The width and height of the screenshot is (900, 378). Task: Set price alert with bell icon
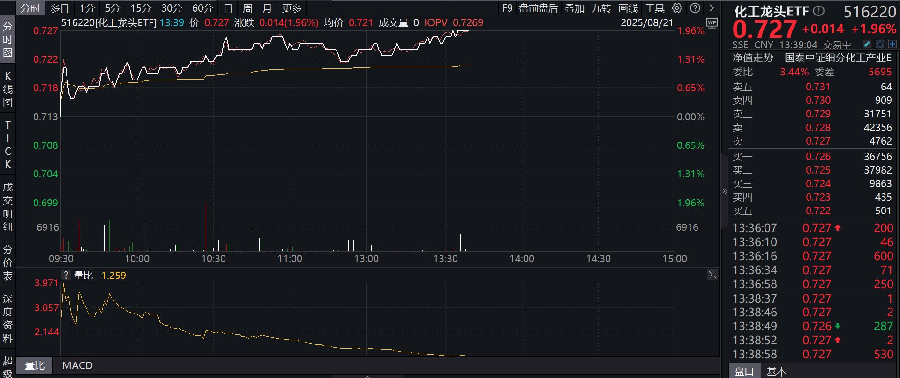pyautogui.click(x=879, y=44)
